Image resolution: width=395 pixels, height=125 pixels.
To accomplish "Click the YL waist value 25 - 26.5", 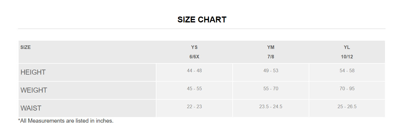I will [347, 107].
